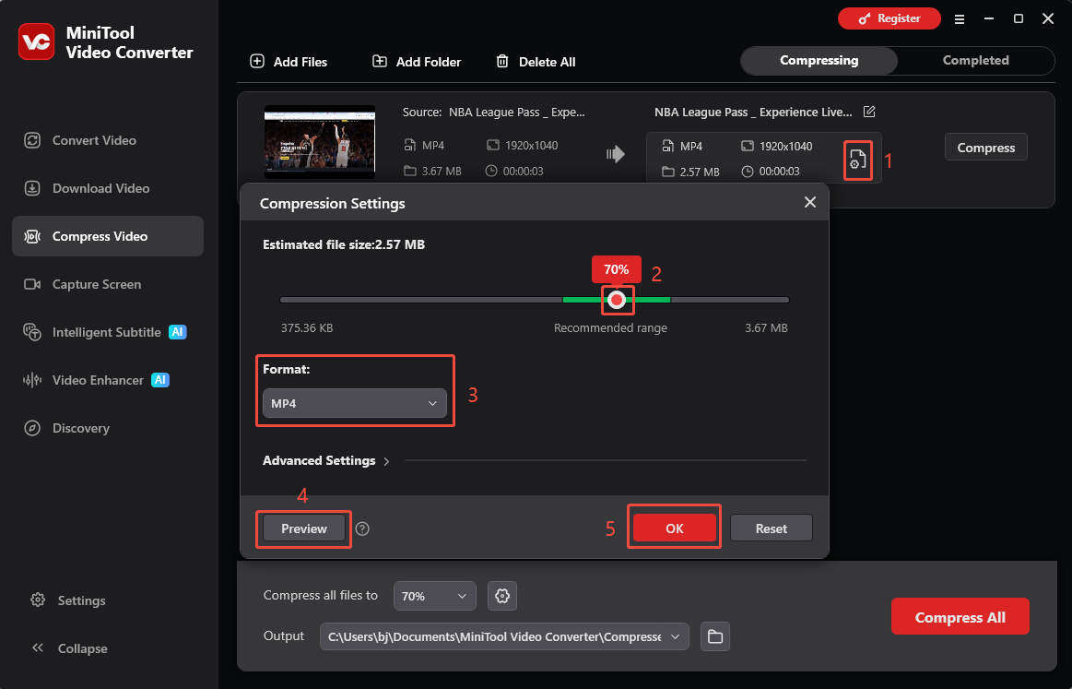This screenshot has width=1072, height=689.
Task: Click the 70% compression slider handle
Action: [617, 300]
